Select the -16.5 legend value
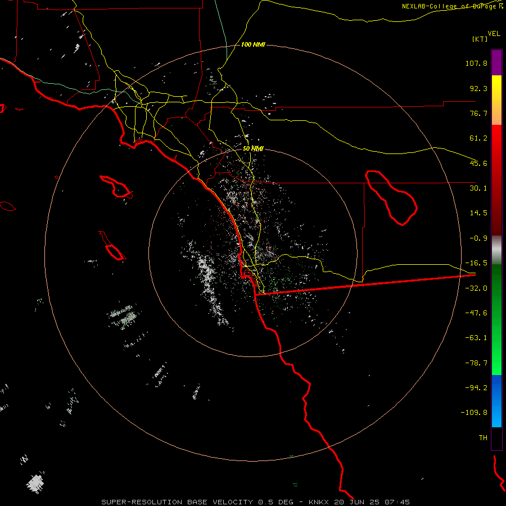 point(476,263)
